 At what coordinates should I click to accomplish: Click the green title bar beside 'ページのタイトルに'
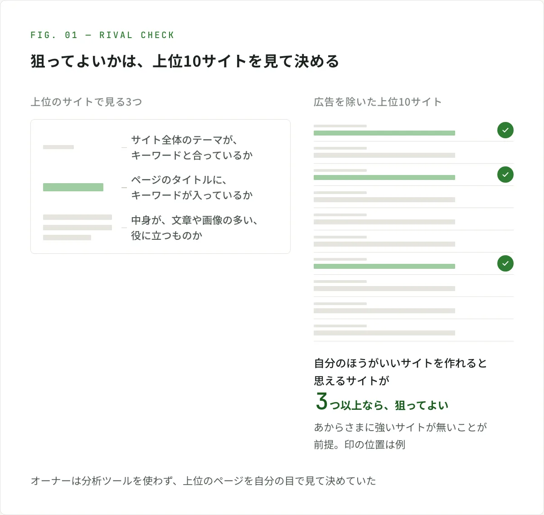click(x=73, y=187)
